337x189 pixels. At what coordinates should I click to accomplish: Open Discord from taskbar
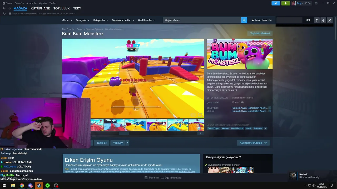pyautogui.click(x=30, y=186)
